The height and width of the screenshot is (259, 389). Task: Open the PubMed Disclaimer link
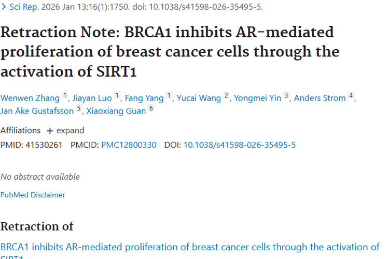tap(33, 195)
